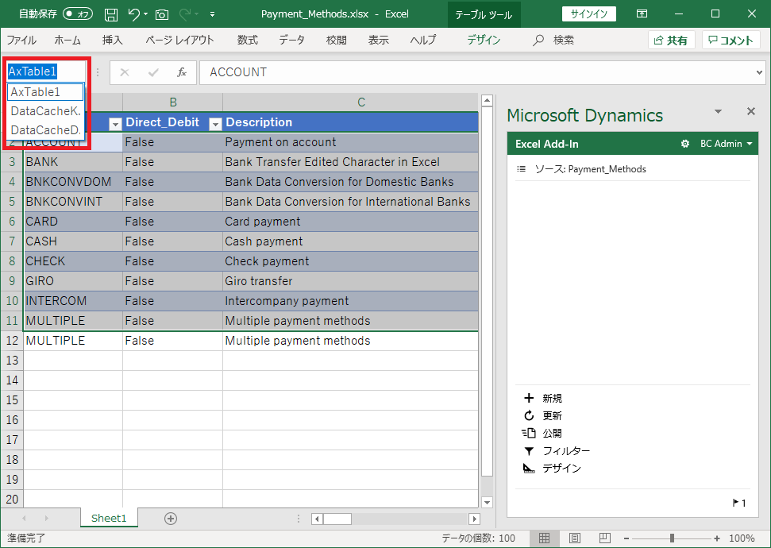Screen dimensions: 771x548
Task: Click the grayed Redo icon
Action: pos(185,14)
